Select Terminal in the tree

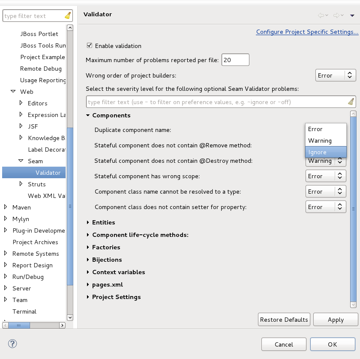pos(24,311)
